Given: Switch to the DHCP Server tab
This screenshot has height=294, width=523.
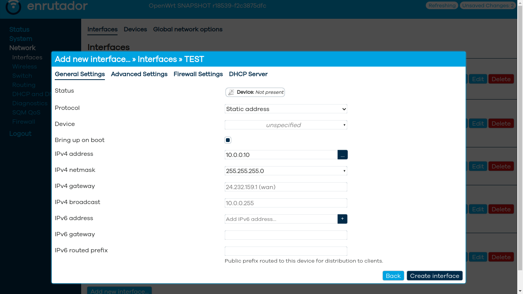Looking at the screenshot, I should pyautogui.click(x=248, y=74).
